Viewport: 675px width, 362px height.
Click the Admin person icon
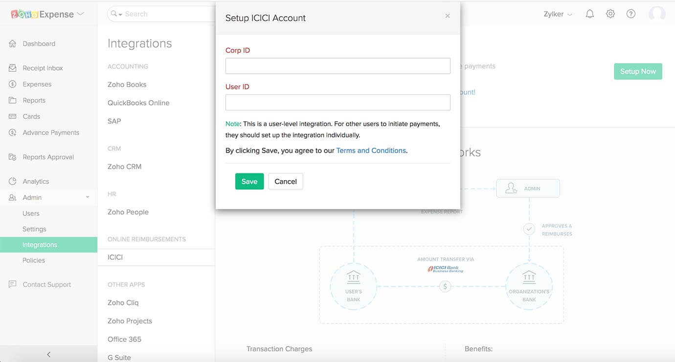(x=13, y=197)
